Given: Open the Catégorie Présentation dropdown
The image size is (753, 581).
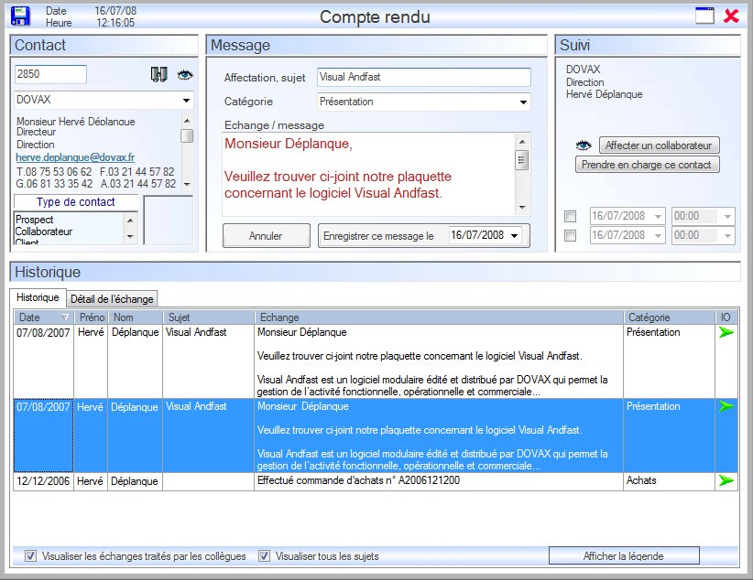Looking at the screenshot, I should coord(523,102).
